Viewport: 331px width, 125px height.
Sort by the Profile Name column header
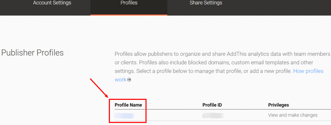(x=128, y=105)
